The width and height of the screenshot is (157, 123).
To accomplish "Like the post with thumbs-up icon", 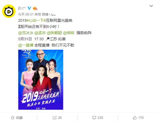I will (x=135, y=118).
